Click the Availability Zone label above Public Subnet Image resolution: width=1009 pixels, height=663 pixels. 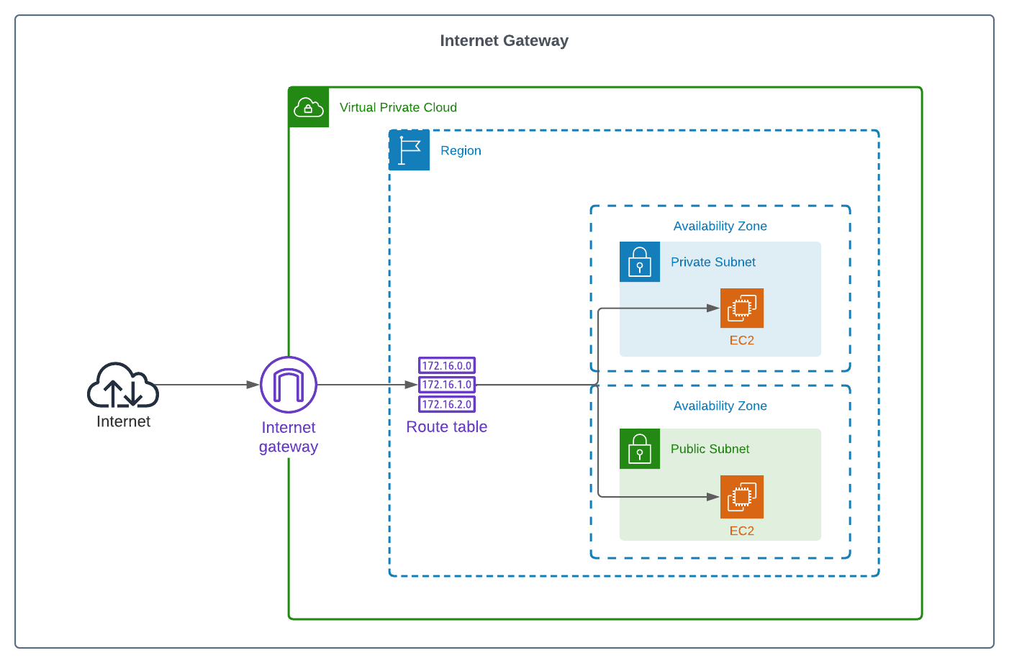click(x=720, y=406)
